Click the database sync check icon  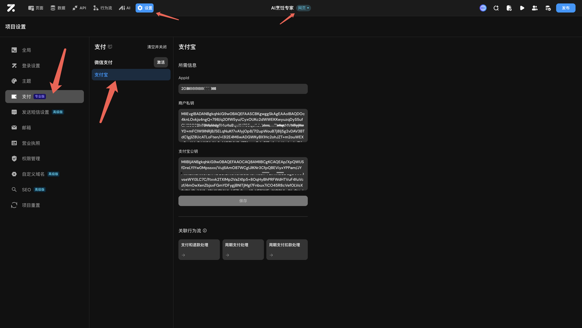[548, 8]
